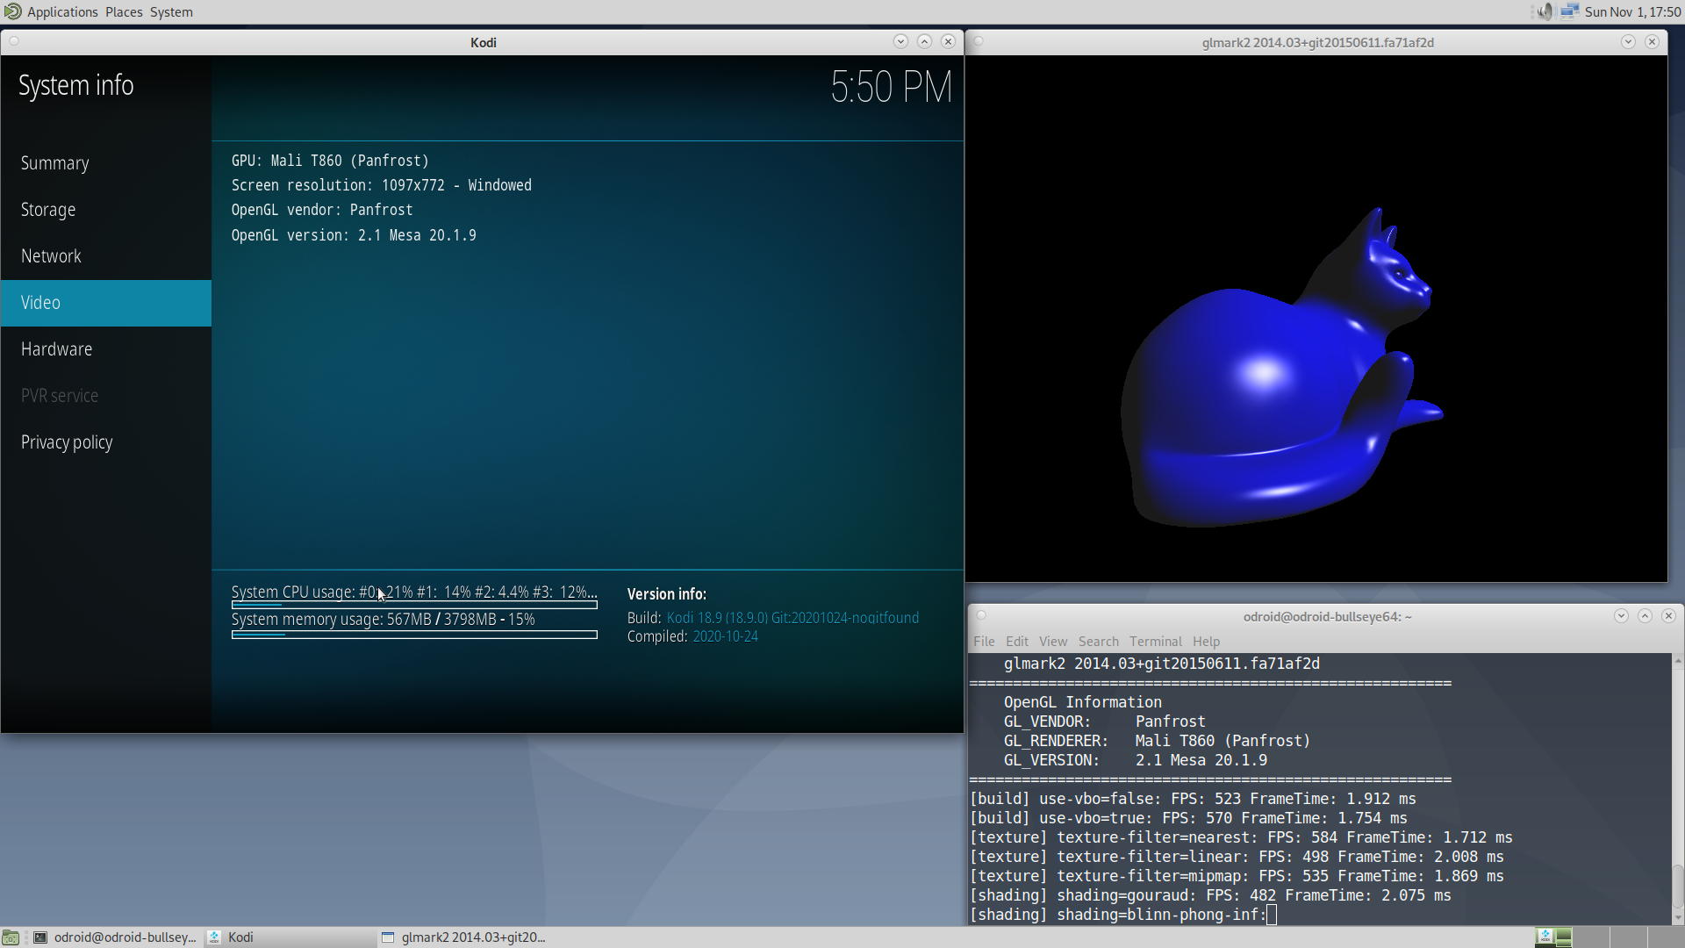Click the System memory usage progress bar
The width and height of the screenshot is (1685, 948).
pyautogui.click(x=414, y=635)
